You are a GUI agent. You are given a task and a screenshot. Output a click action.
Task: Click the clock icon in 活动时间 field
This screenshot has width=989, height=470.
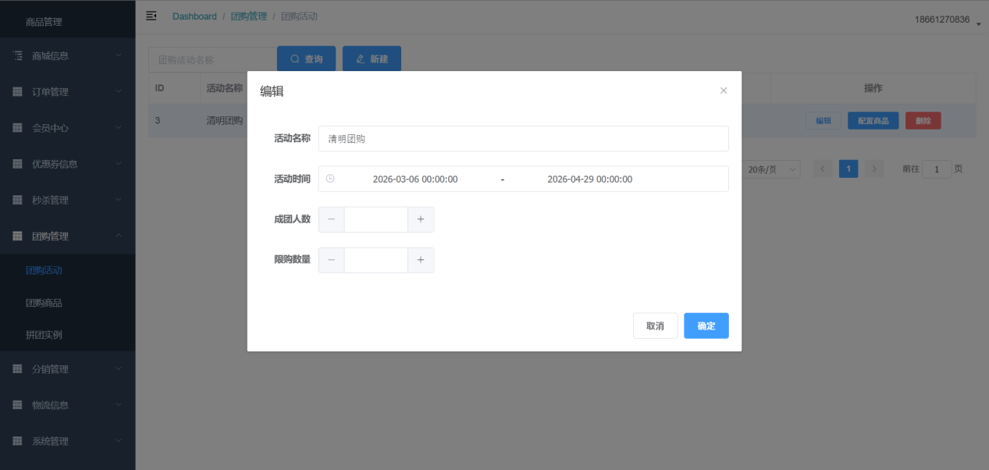[x=330, y=179]
